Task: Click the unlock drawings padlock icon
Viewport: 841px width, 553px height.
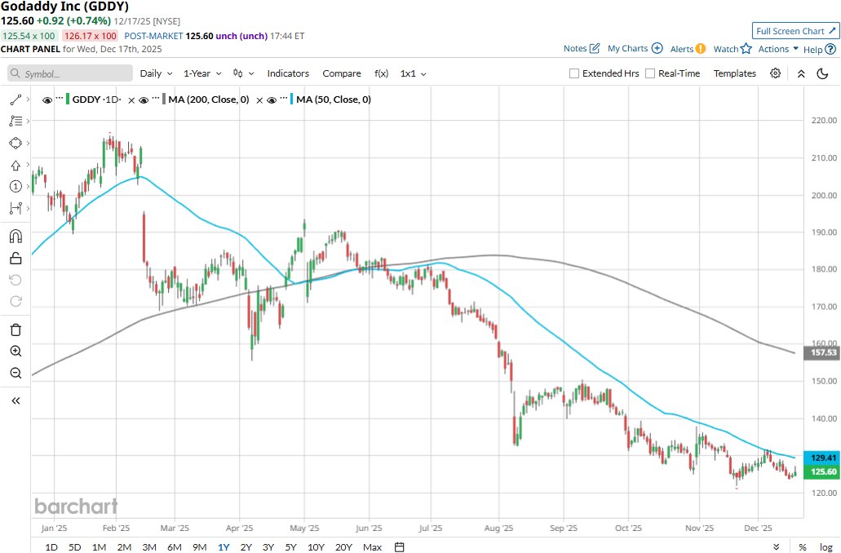Action: (15, 259)
